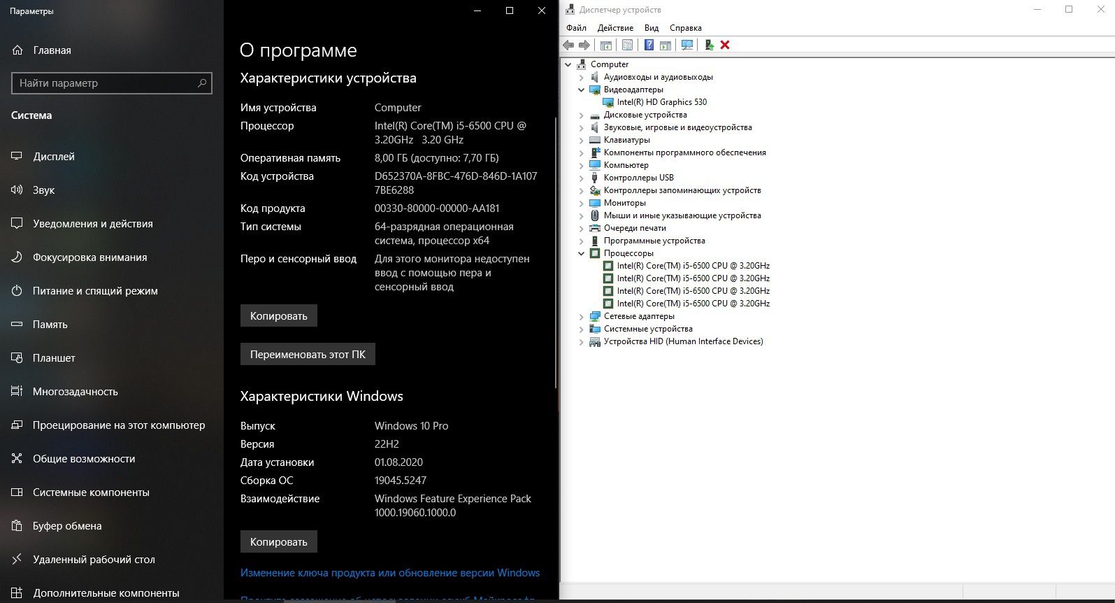Screen dimensions: 1115x603
Task: Toggle the show/hide console tree toolbar icon
Action: point(606,45)
